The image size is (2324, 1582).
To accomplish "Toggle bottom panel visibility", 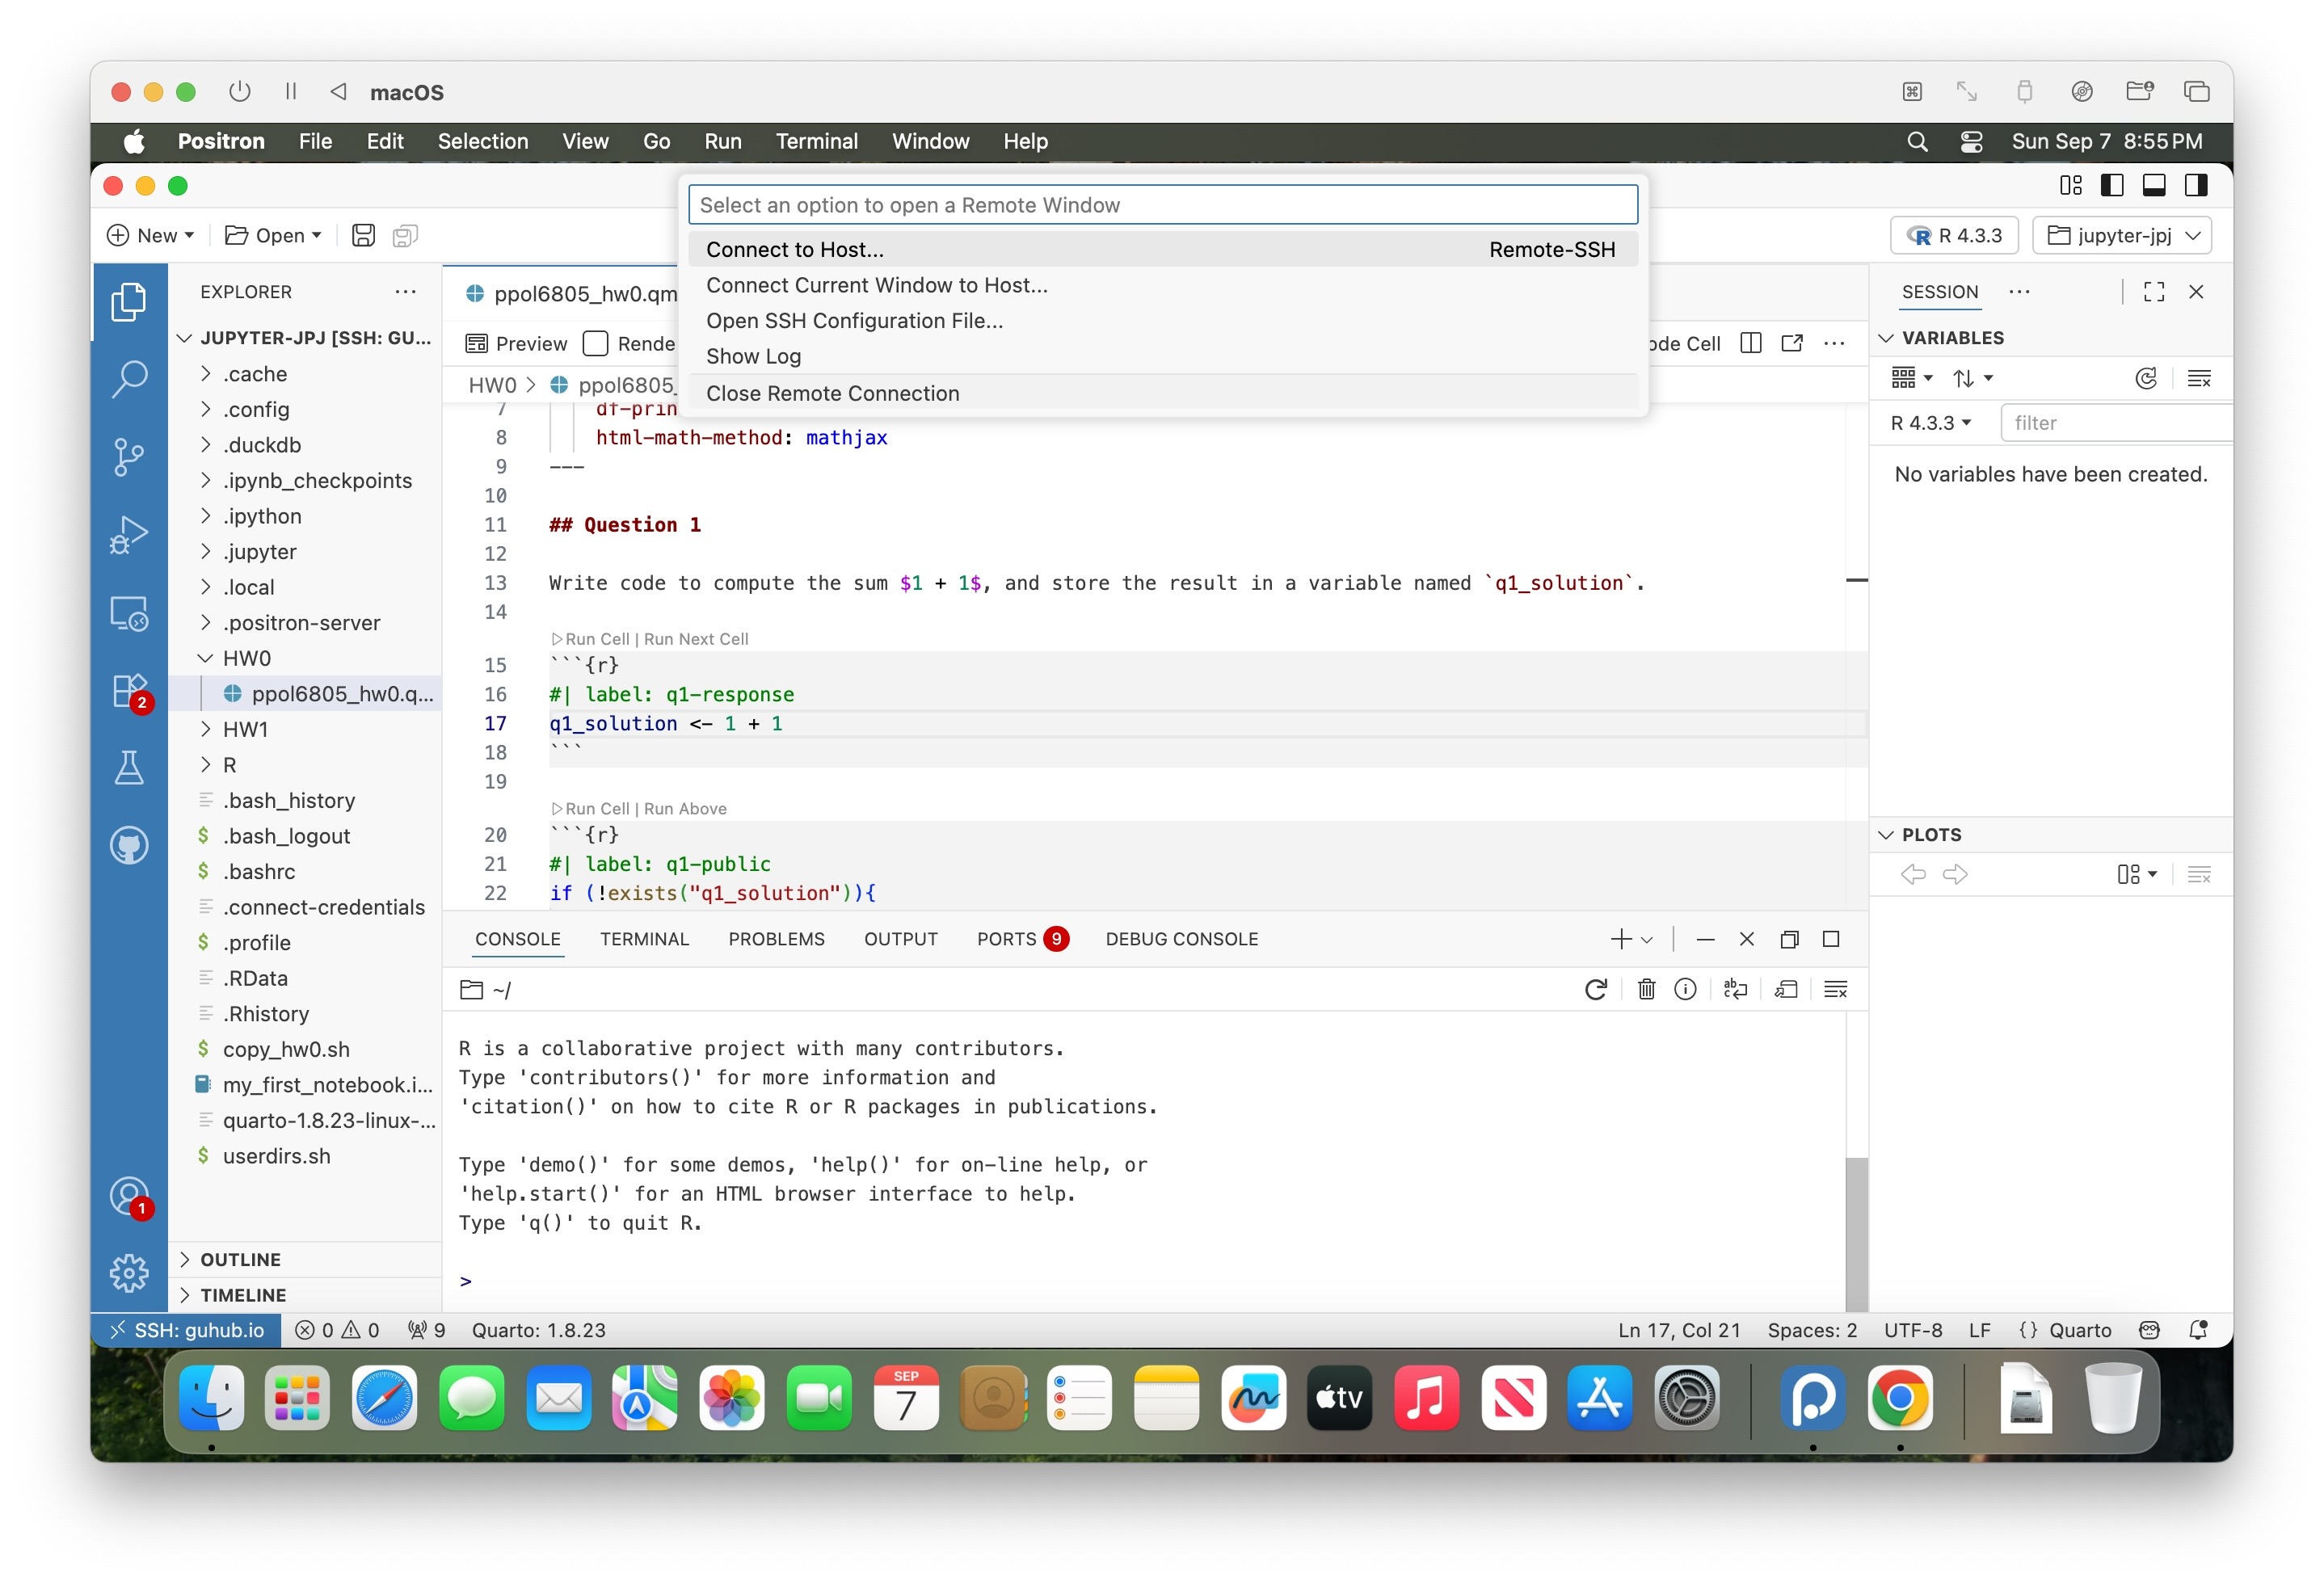I will [2154, 185].
